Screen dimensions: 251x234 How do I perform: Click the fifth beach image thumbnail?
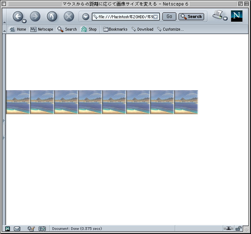(114, 102)
